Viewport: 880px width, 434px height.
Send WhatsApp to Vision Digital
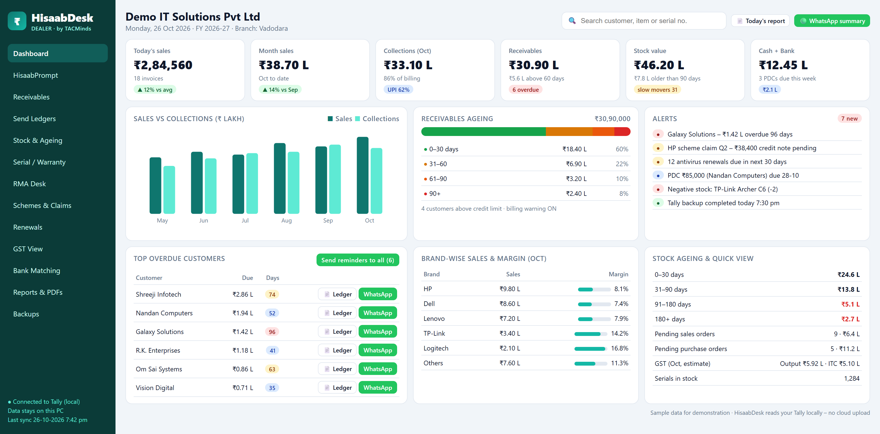click(378, 388)
